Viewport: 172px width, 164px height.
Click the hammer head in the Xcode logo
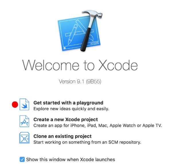tap(93, 14)
